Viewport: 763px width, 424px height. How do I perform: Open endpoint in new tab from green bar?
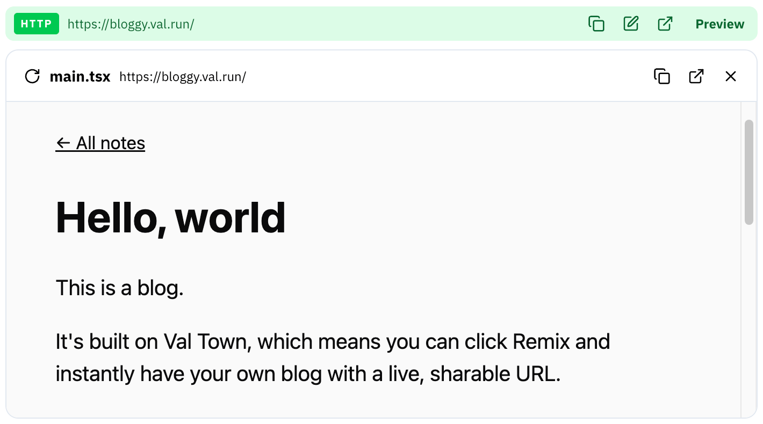(x=665, y=24)
